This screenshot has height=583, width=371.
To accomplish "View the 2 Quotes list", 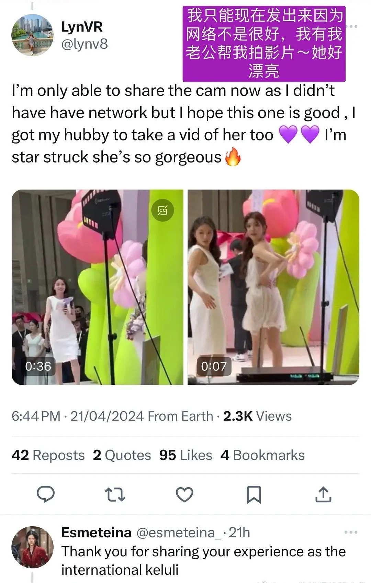I will 122,455.
